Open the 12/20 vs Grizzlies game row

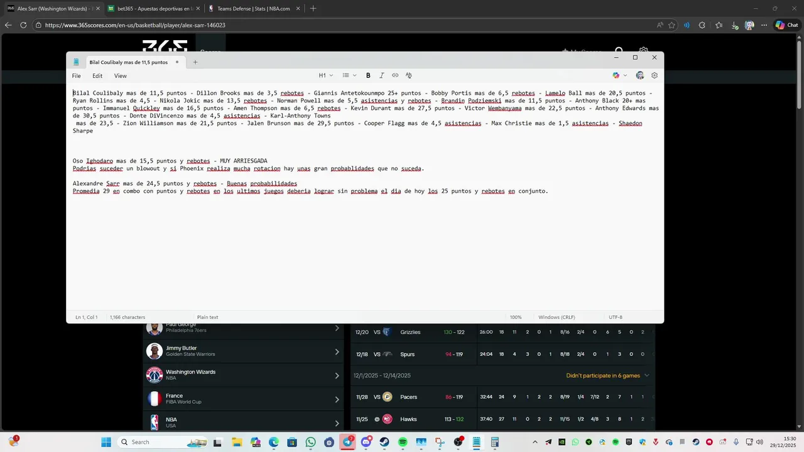[x=503, y=332]
